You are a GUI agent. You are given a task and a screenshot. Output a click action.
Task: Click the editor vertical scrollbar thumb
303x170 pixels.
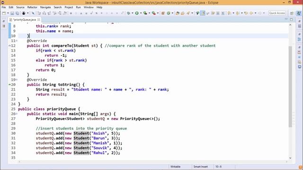(290, 87)
